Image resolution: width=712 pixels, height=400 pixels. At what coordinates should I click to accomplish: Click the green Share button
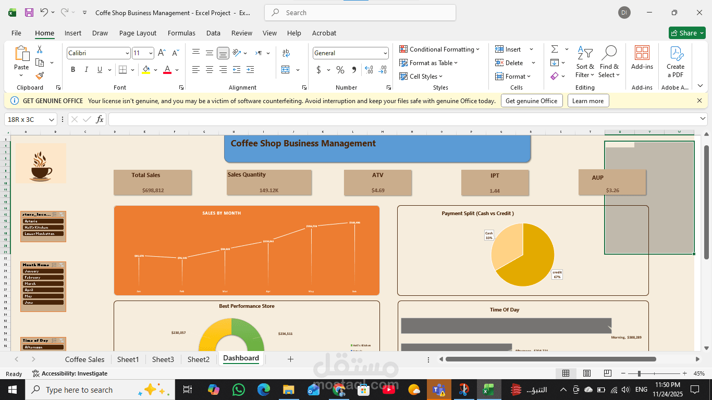coord(687,33)
